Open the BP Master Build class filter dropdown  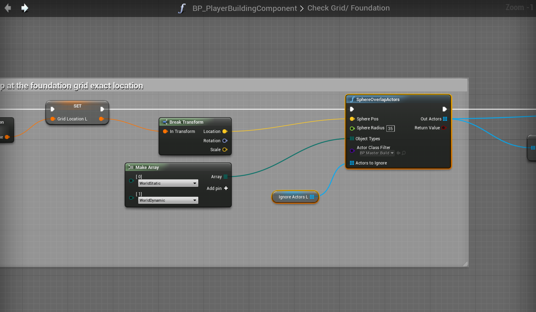tap(377, 153)
